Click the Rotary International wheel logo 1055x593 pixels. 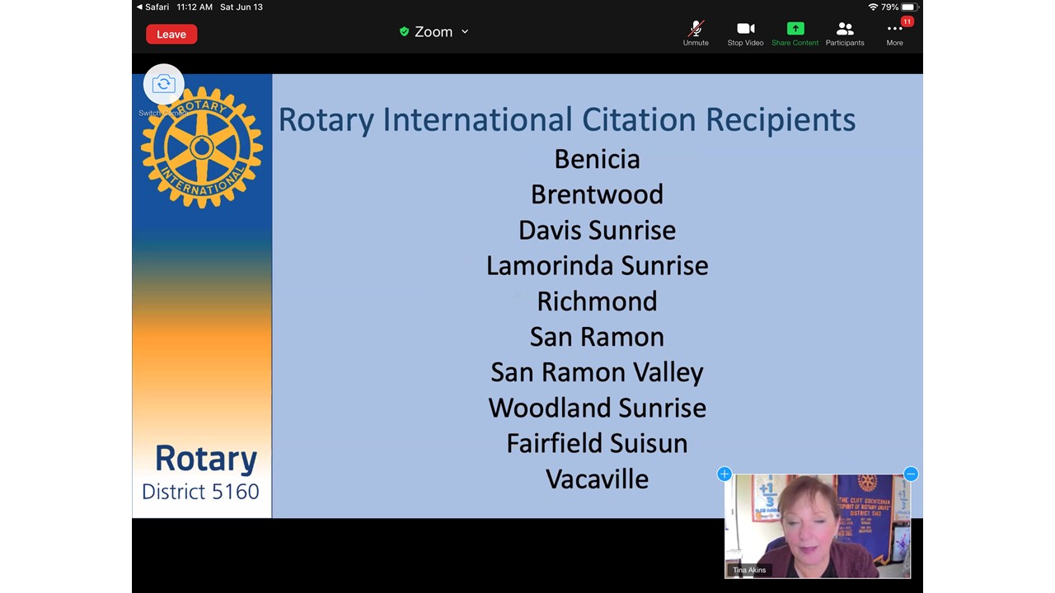(x=202, y=147)
